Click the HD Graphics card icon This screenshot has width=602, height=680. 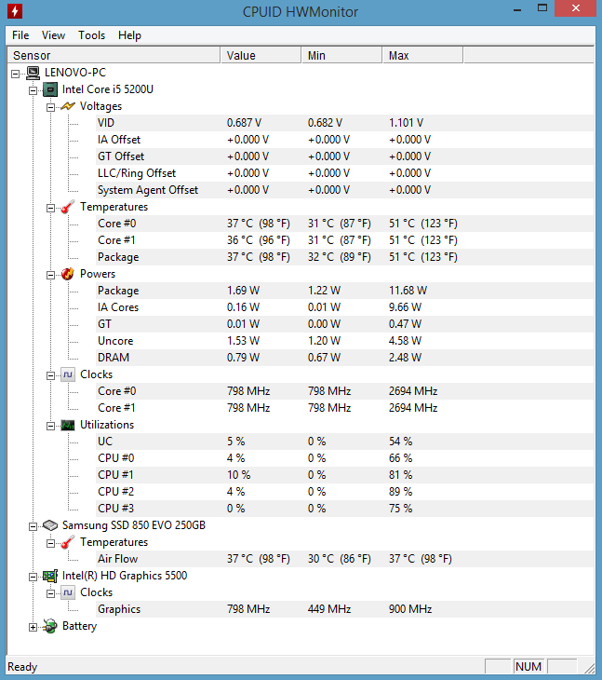(50, 576)
